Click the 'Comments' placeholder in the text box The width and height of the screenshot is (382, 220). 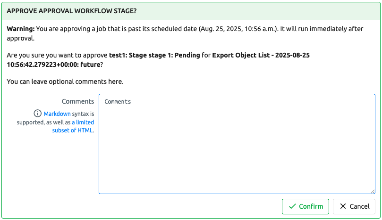(118, 102)
